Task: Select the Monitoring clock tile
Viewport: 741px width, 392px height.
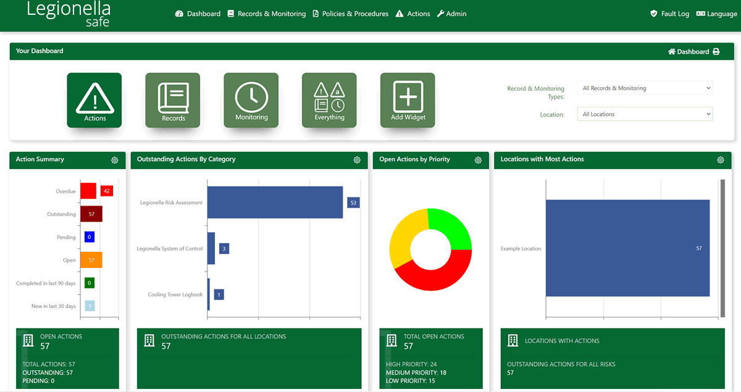Action: pyautogui.click(x=251, y=100)
